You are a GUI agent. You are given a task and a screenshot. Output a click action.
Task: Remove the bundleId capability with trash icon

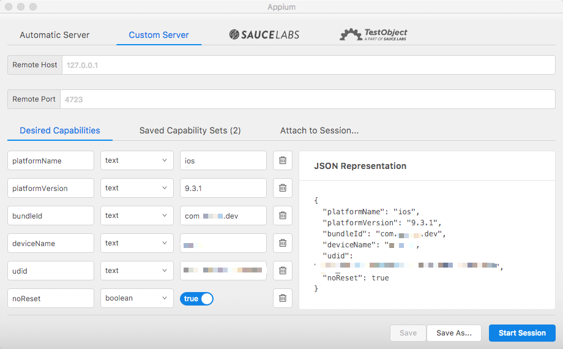pyautogui.click(x=283, y=216)
